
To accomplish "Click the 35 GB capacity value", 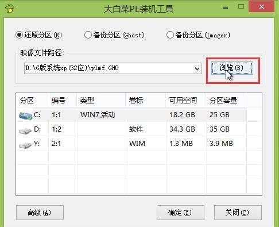I will [x=219, y=129].
